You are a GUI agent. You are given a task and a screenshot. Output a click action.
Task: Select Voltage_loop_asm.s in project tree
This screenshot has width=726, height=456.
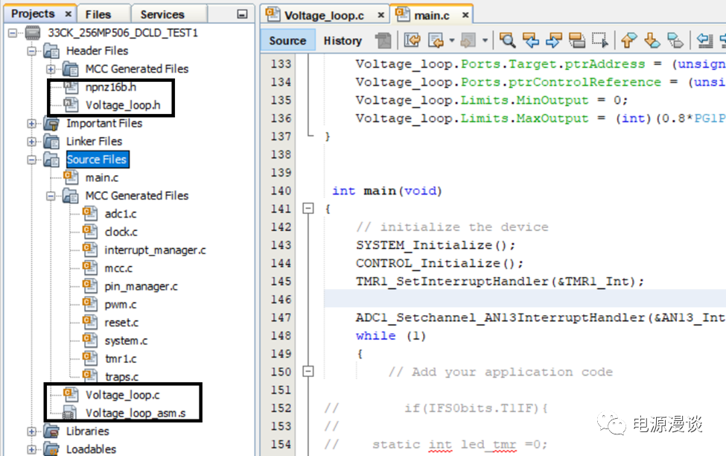(x=133, y=413)
